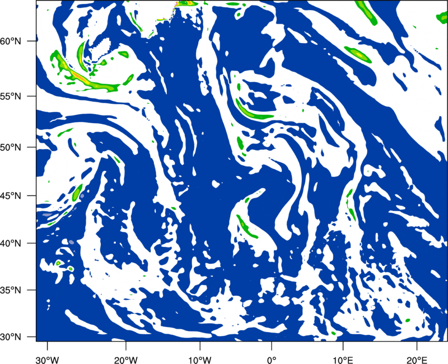The height and width of the screenshot is (364, 448).
Task: Click the 50°N latitude label
Action: coord(11,147)
